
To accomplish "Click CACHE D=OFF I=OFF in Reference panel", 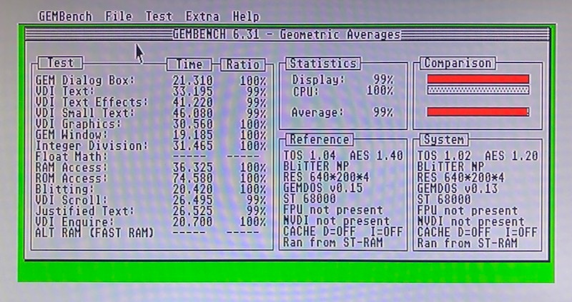I will pyautogui.click(x=343, y=231).
